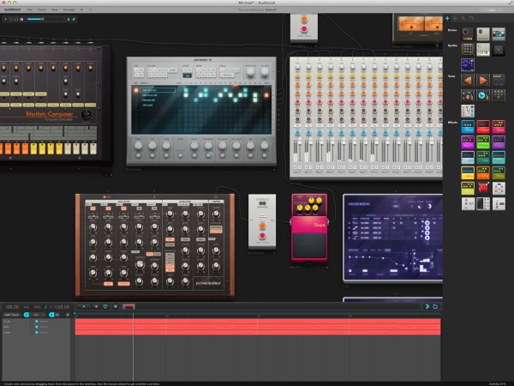Image resolution: width=514 pixels, height=386 pixels.
Task: Open the Tutorials menu
Action: pyautogui.click(x=69, y=9)
